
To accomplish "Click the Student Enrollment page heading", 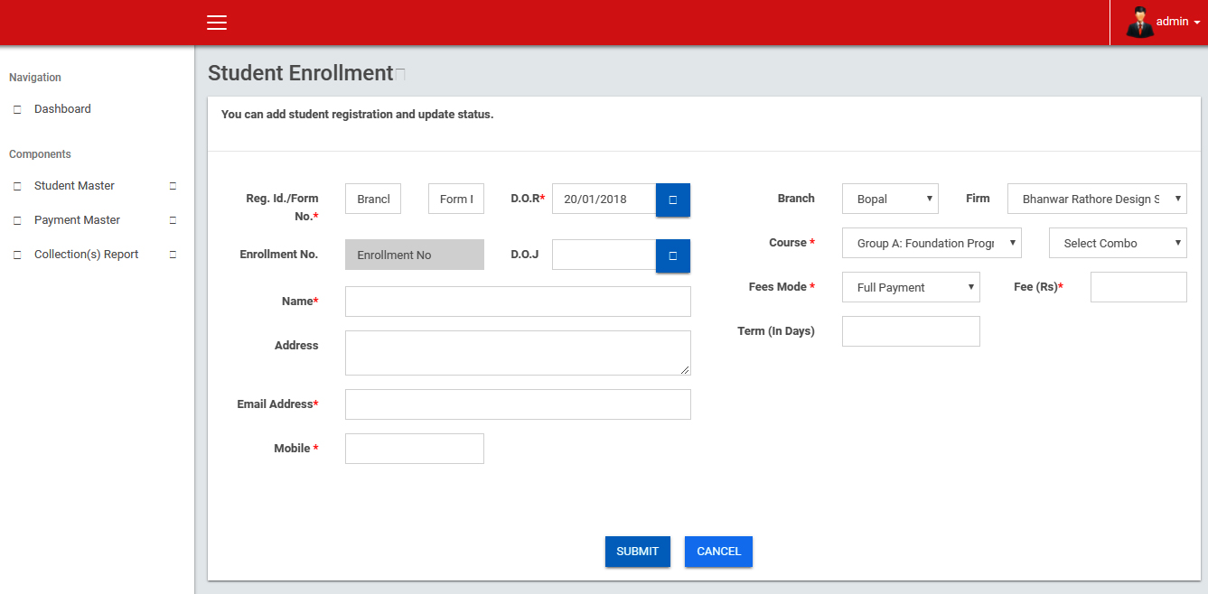I will pos(300,73).
